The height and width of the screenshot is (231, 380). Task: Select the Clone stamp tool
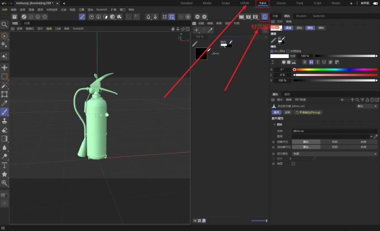4,121
